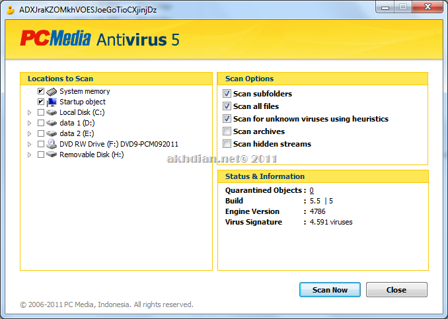Image resolution: width=448 pixels, height=319 pixels.
Task: Open the Quarantined Objects count link
Action: (x=312, y=190)
